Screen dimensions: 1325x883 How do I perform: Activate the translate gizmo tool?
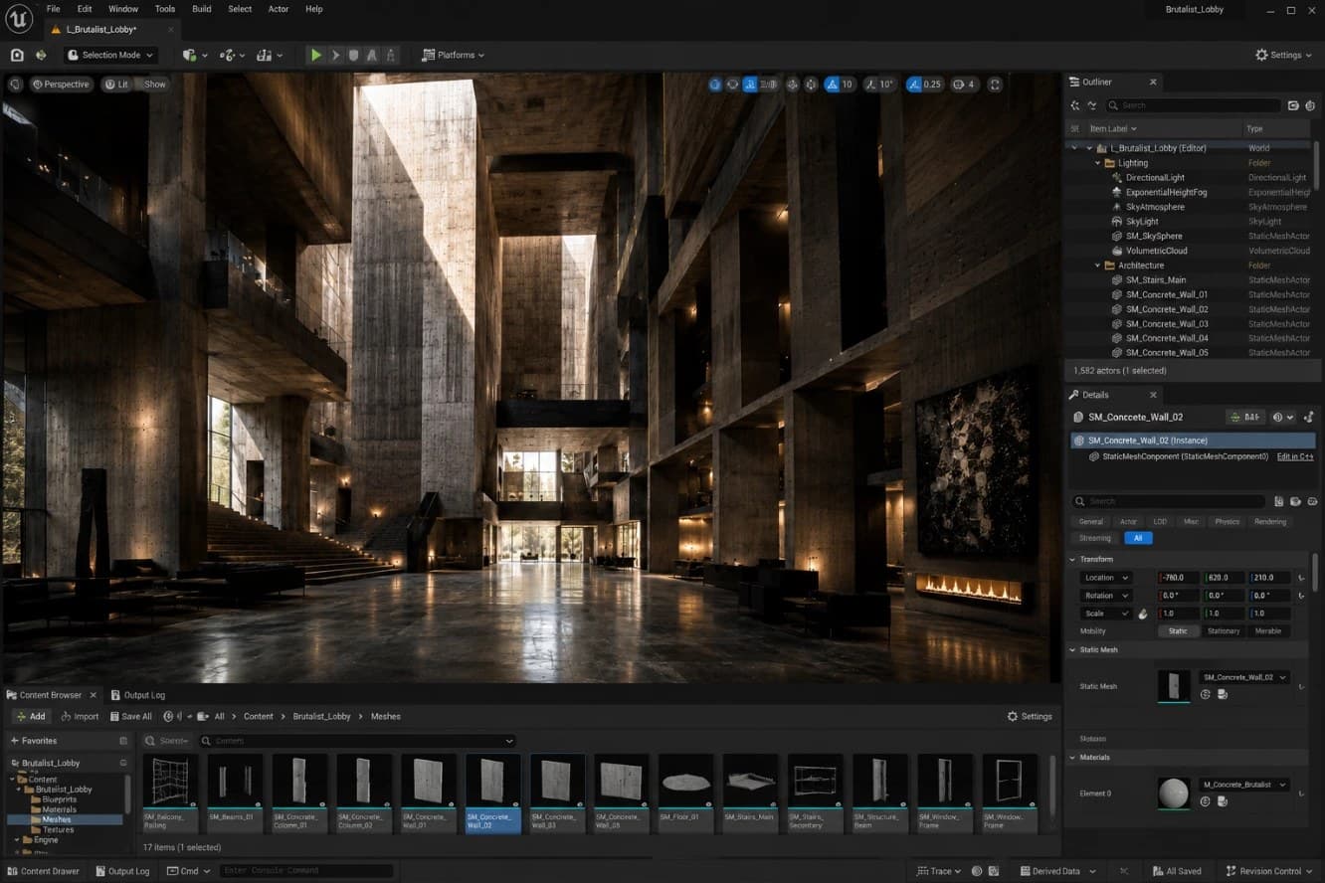tap(732, 85)
